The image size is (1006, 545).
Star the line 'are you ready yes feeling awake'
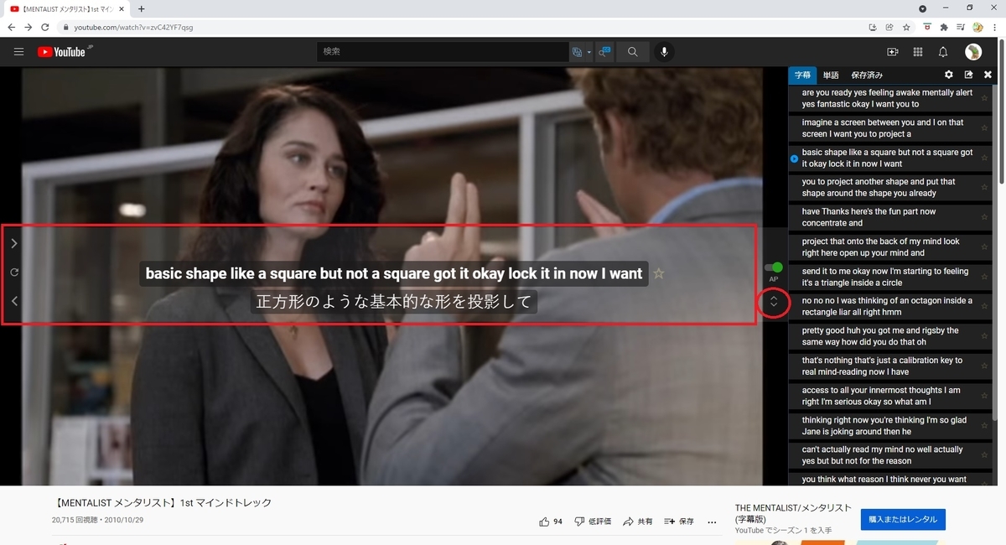coord(985,99)
